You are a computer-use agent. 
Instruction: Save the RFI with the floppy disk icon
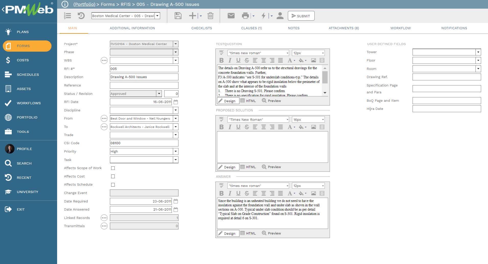[x=178, y=16]
